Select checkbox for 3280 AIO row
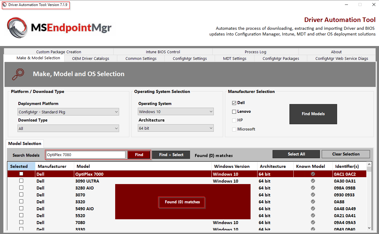This screenshot has height=234, width=379. 21,188
